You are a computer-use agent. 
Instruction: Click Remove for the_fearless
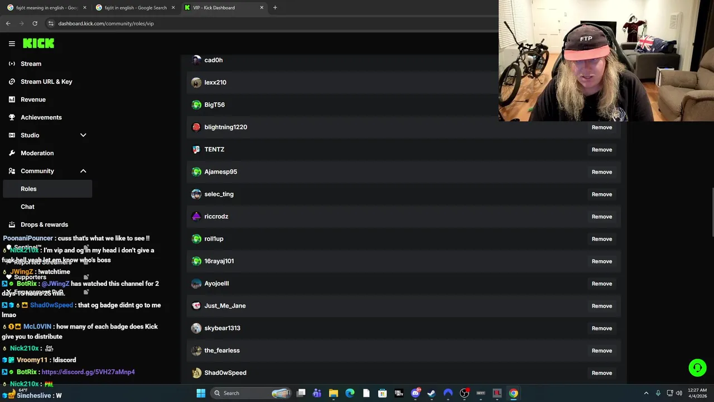coord(602,351)
